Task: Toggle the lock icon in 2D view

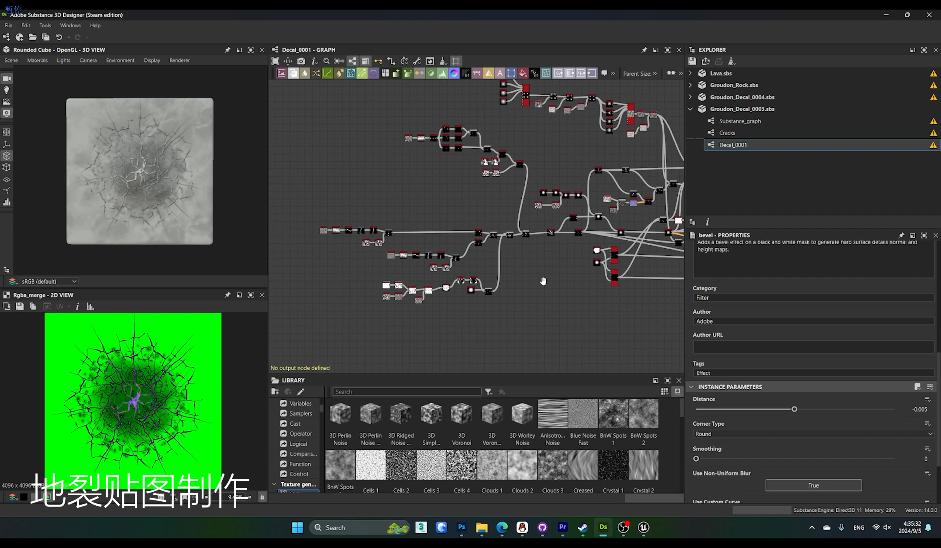Action: click(x=262, y=497)
